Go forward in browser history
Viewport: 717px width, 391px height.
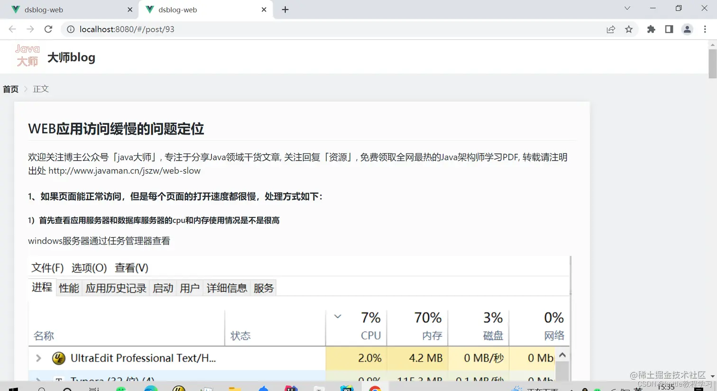click(x=30, y=29)
